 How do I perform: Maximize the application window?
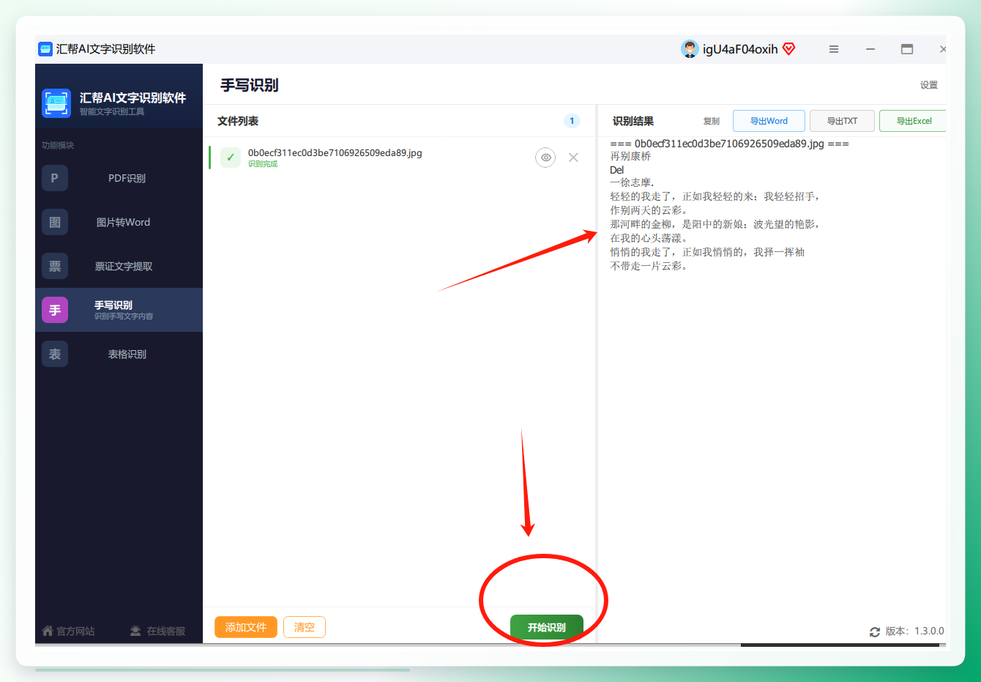[x=907, y=49]
